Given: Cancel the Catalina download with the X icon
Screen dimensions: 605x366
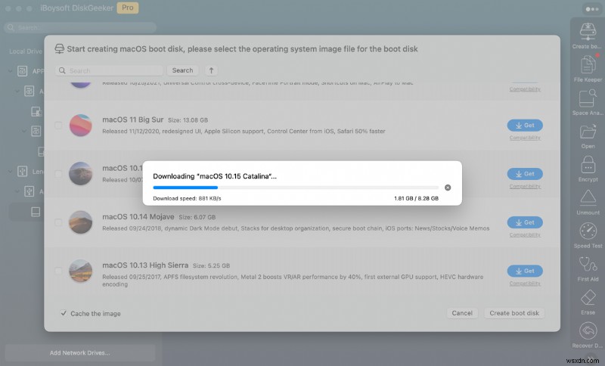Looking at the screenshot, I should (448, 188).
